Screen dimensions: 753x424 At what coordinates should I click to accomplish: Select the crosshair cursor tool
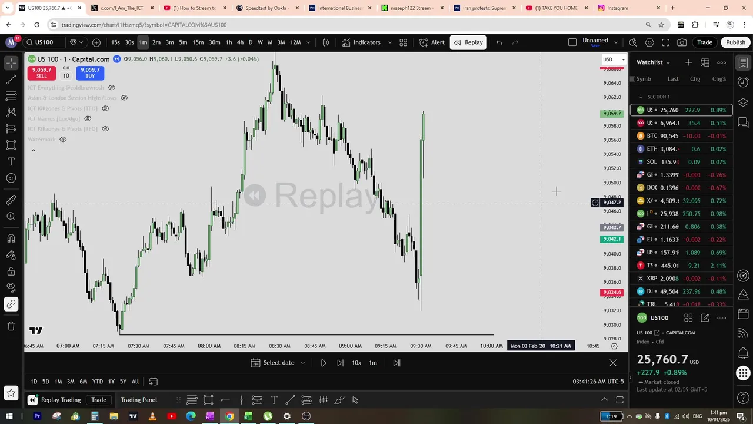pos(11,62)
